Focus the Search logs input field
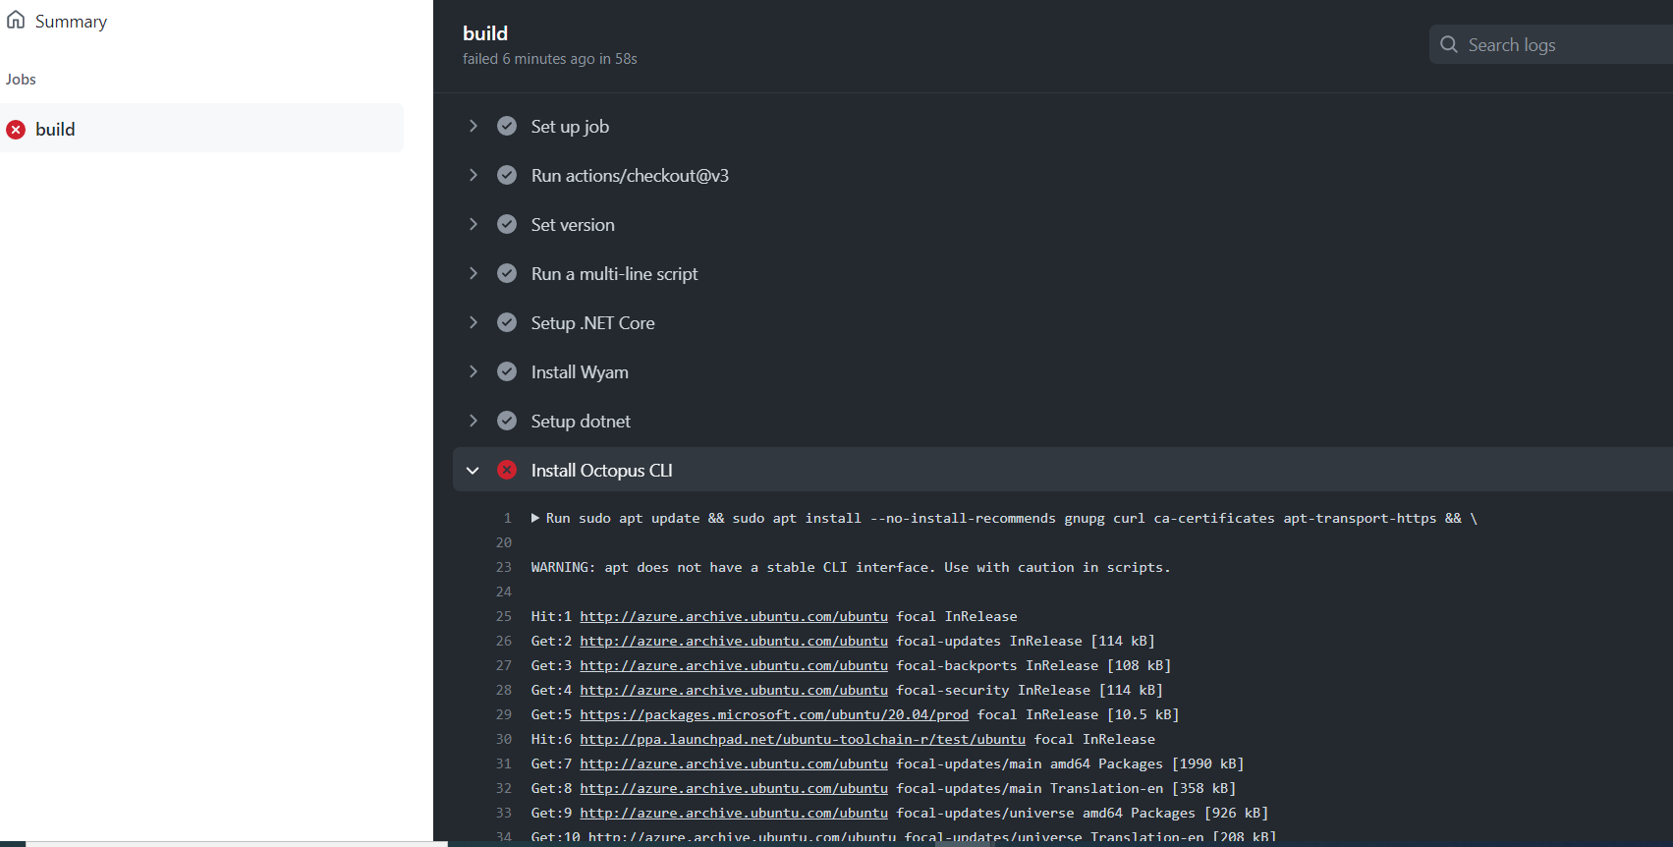This screenshot has height=847, width=1673. [x=1551, y=44]
